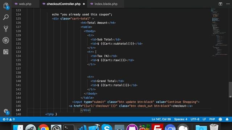Open notifications bell in status bar
232x130 pixels.
click(227, 119)
